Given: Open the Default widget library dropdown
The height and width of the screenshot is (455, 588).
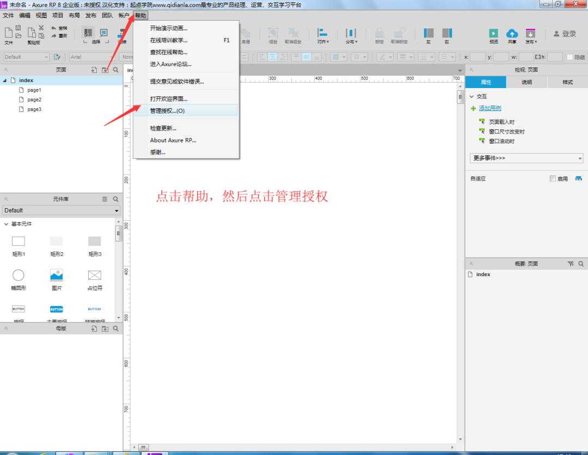Looking at the screenshot, I should click(60, 211).
